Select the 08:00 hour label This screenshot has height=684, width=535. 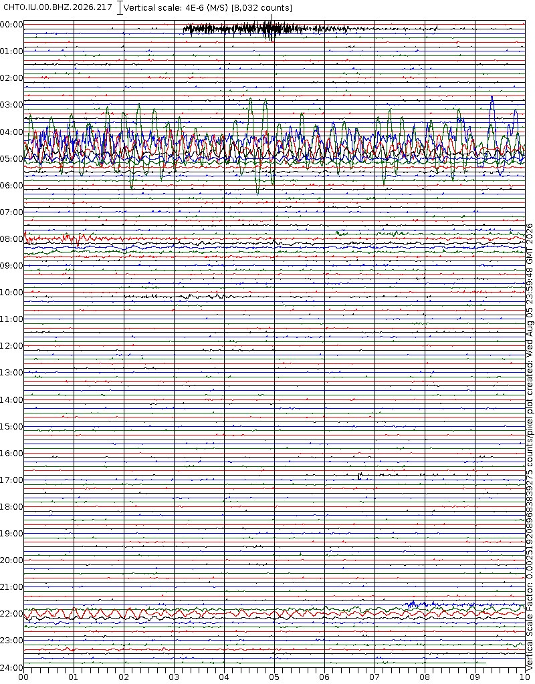[12, 238]
